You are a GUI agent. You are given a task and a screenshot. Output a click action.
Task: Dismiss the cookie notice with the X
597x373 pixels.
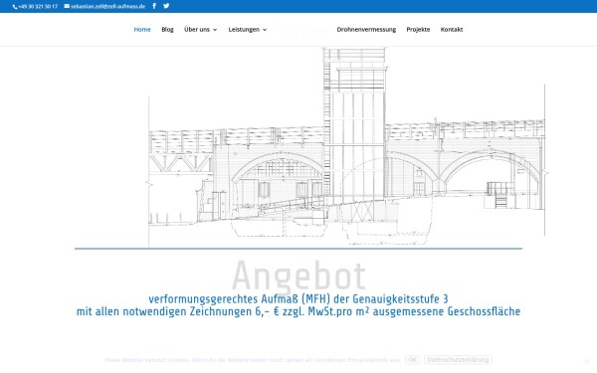click(x=587, y=361)
